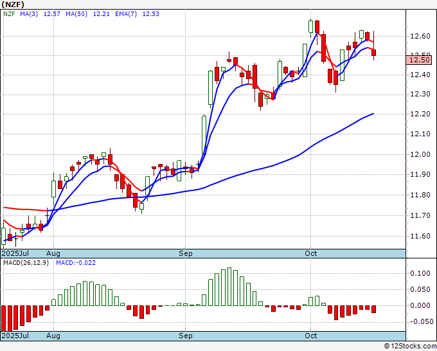
Task: Click the 12.20 price axis label
Action: pos(420,114)
